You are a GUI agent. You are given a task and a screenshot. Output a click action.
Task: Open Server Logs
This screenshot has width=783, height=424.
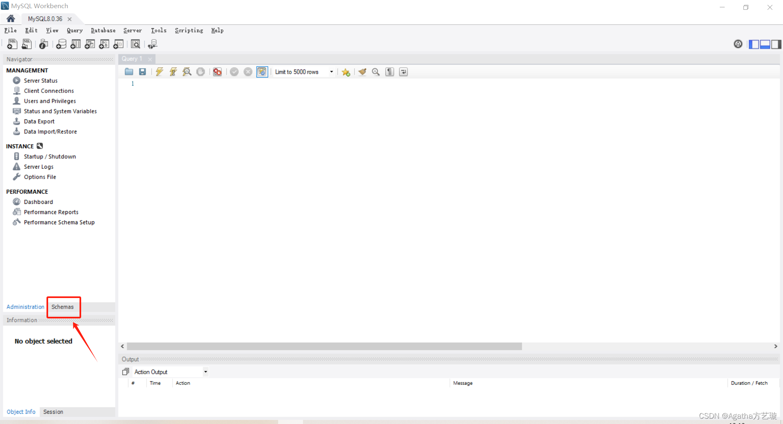(x=38, y=167)
